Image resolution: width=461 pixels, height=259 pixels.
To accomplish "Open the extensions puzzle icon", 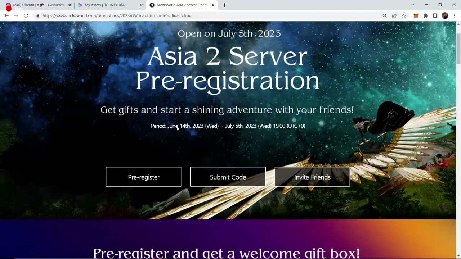I will pos(426,16).
